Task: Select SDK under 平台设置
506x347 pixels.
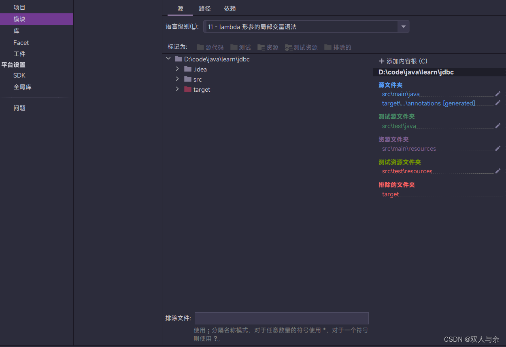Action: click(19, 75)
